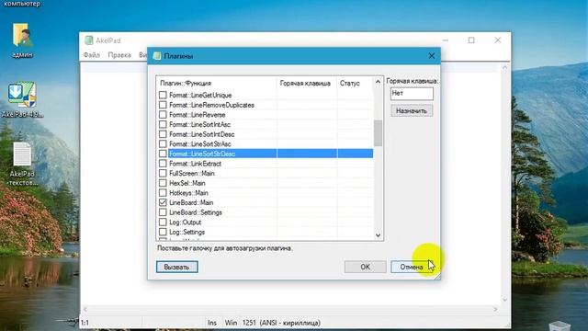Click AkelPad editor scrollbar up arrow

coord(504,67)
